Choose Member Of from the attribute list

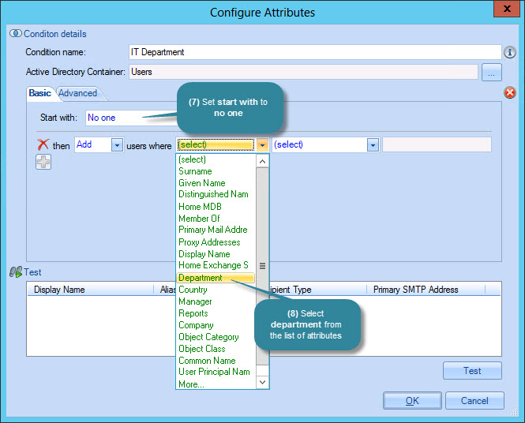[216, 218]
